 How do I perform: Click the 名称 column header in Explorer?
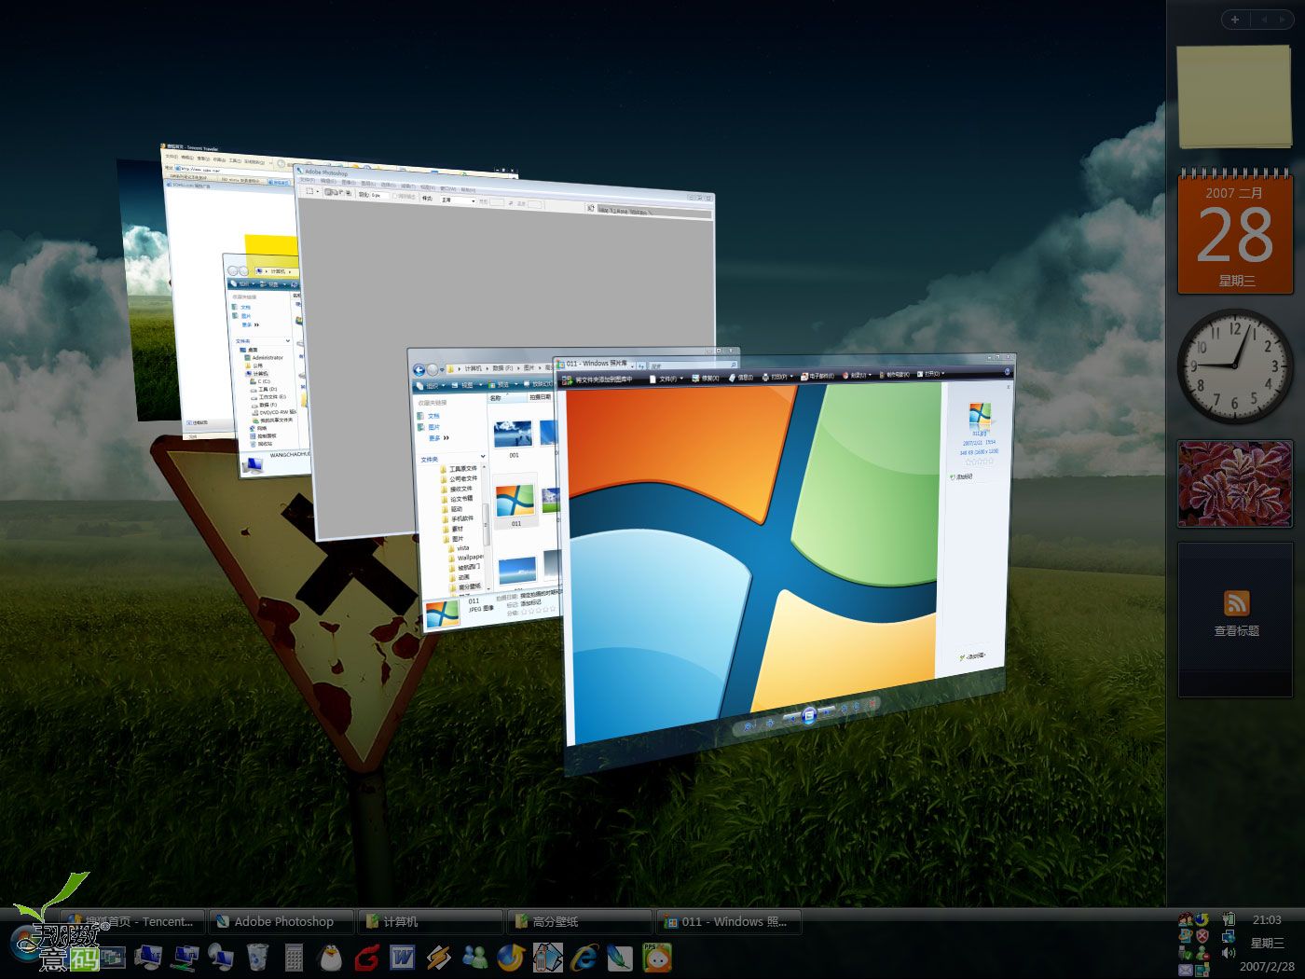[x=507, y=398]
